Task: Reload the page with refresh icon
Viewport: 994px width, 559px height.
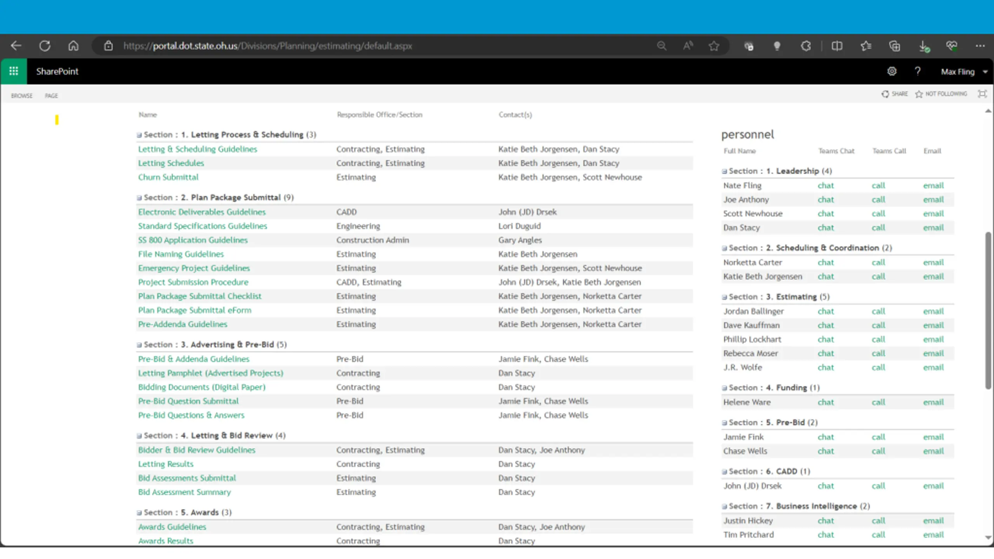Action: 45,46
